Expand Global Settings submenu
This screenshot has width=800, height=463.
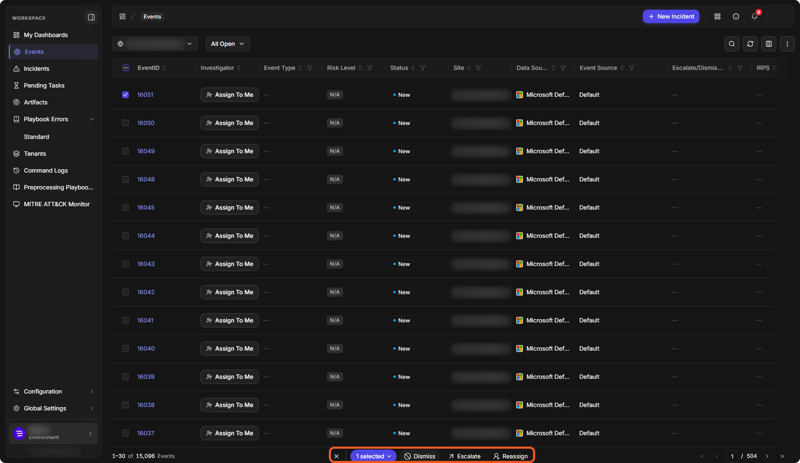point(53,408)
